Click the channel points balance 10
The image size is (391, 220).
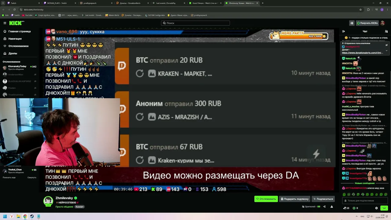[346, 208]
